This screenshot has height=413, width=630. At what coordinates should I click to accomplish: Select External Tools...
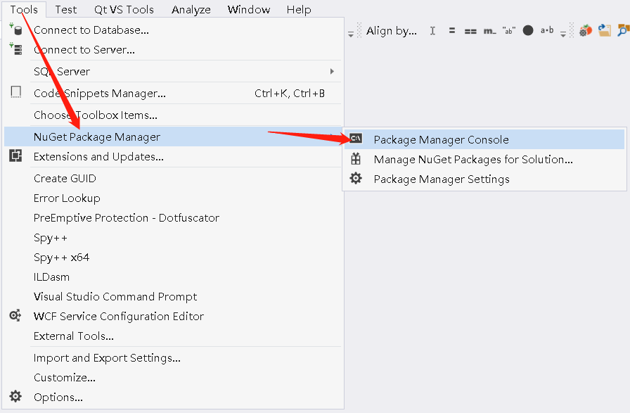tap(173, 336)
